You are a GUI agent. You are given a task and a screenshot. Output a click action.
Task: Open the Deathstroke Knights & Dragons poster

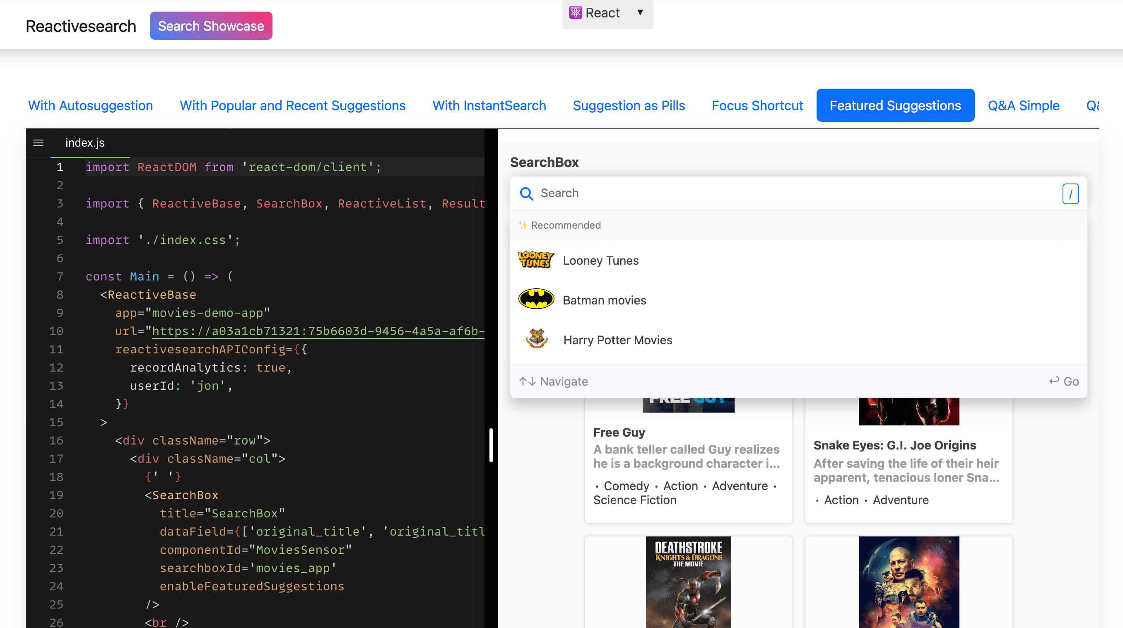[x=688, y=582]
